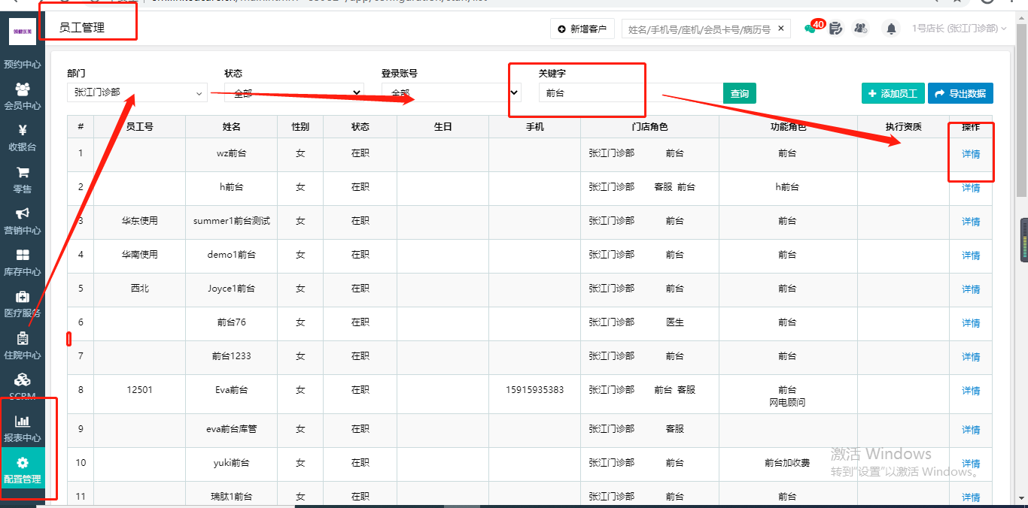Click the name cell wz前台
The image size is (1028, 508).
click(231, 153)
